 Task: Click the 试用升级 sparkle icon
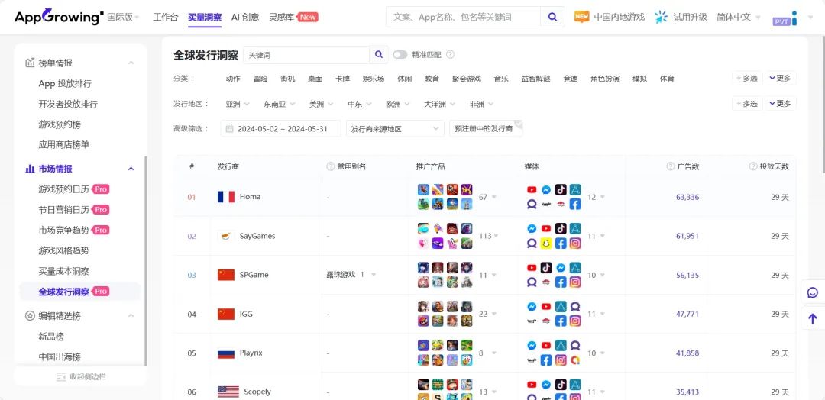pyautogui.click(x=662, y=17)
